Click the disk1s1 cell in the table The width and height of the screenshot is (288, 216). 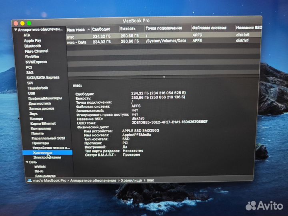coord(242,40)
